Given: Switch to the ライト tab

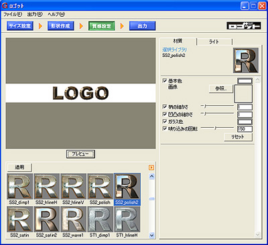Looking at the screenshot, I should tap(214, 42).
